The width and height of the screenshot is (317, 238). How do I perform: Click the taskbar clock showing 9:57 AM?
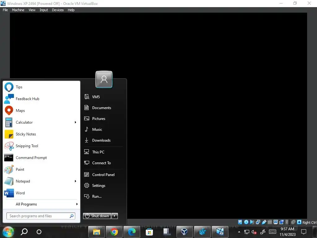tap(287, 232)
